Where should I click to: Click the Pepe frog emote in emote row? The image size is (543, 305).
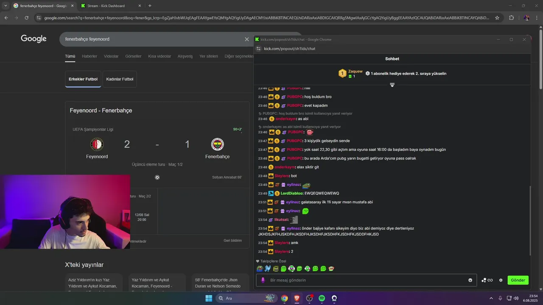tap(260, 269)
